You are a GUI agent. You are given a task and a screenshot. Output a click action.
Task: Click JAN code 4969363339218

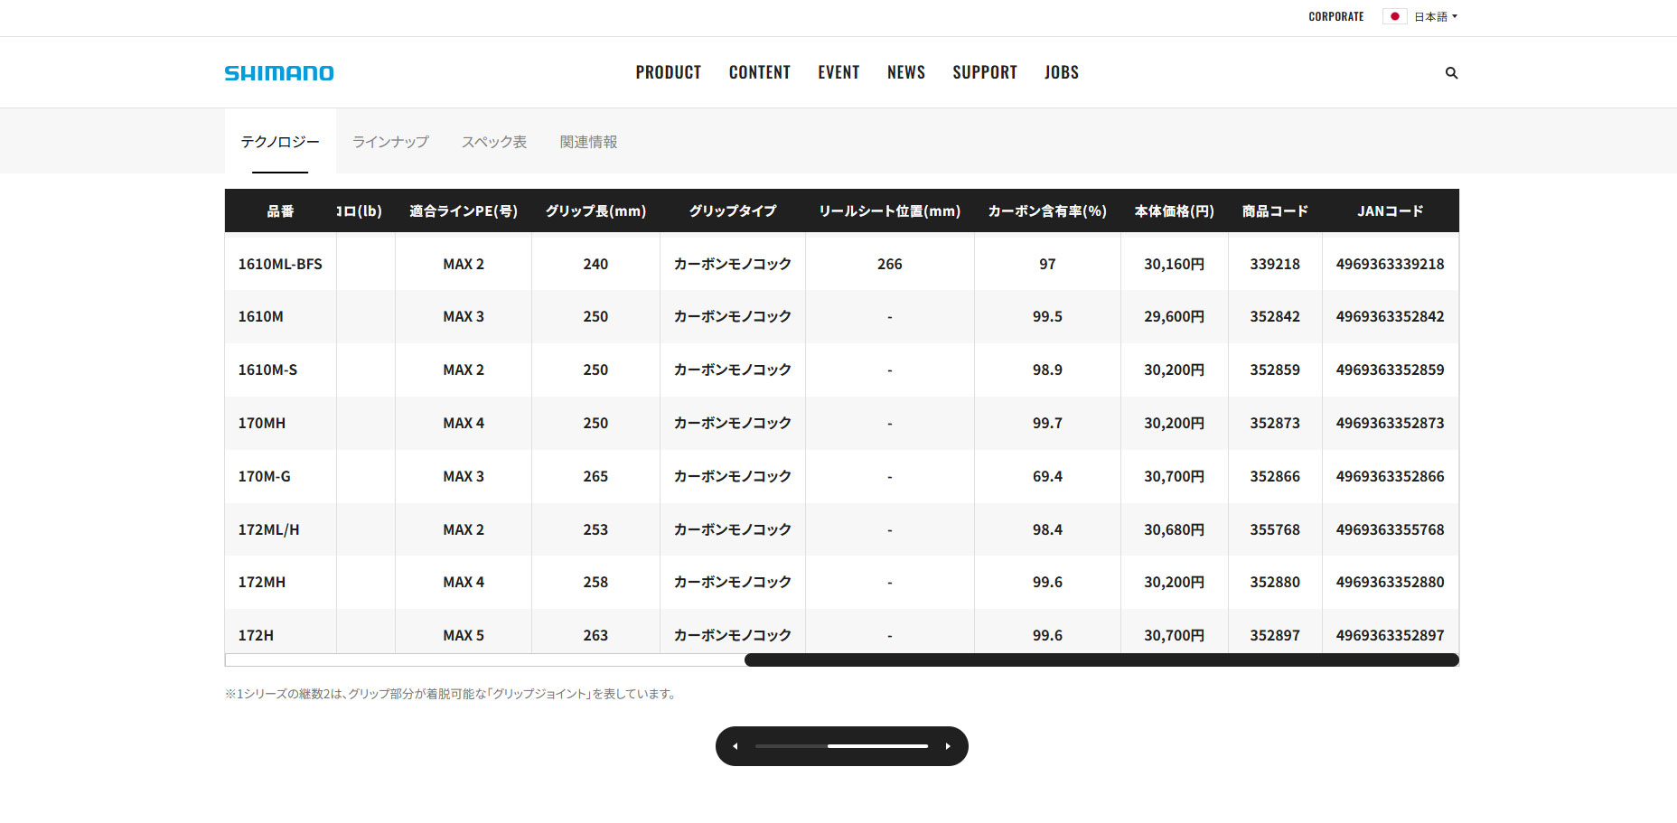(1391, 264)
